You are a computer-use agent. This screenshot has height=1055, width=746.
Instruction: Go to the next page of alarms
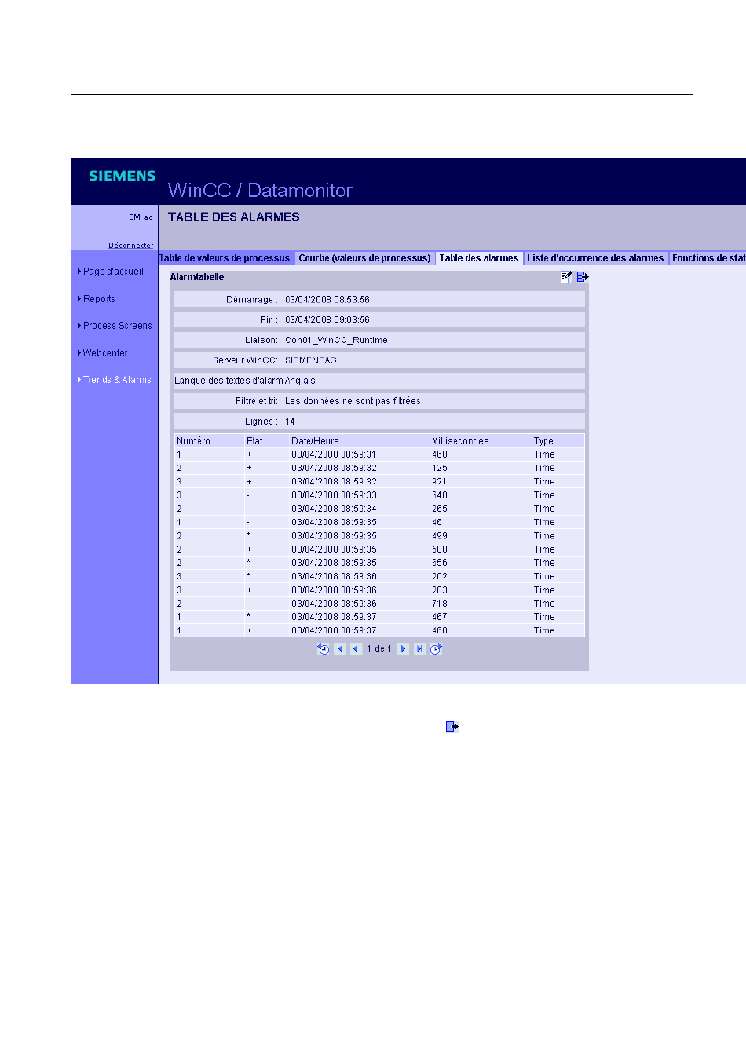coord(403,649)
